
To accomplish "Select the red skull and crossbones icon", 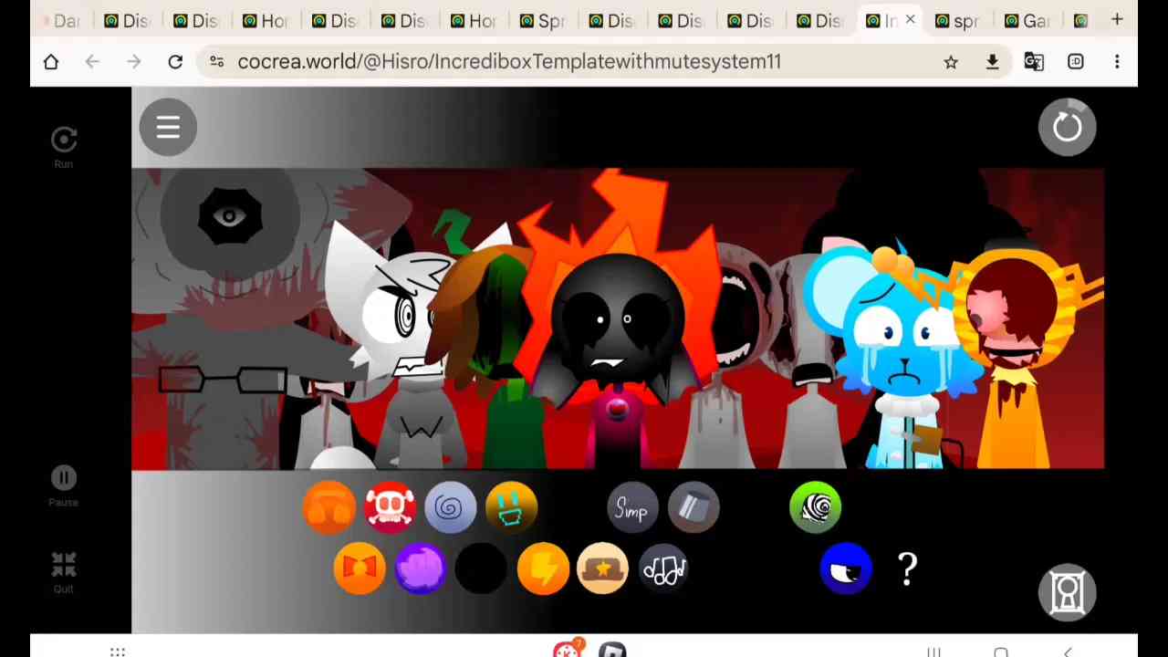I will coord(390,507).
